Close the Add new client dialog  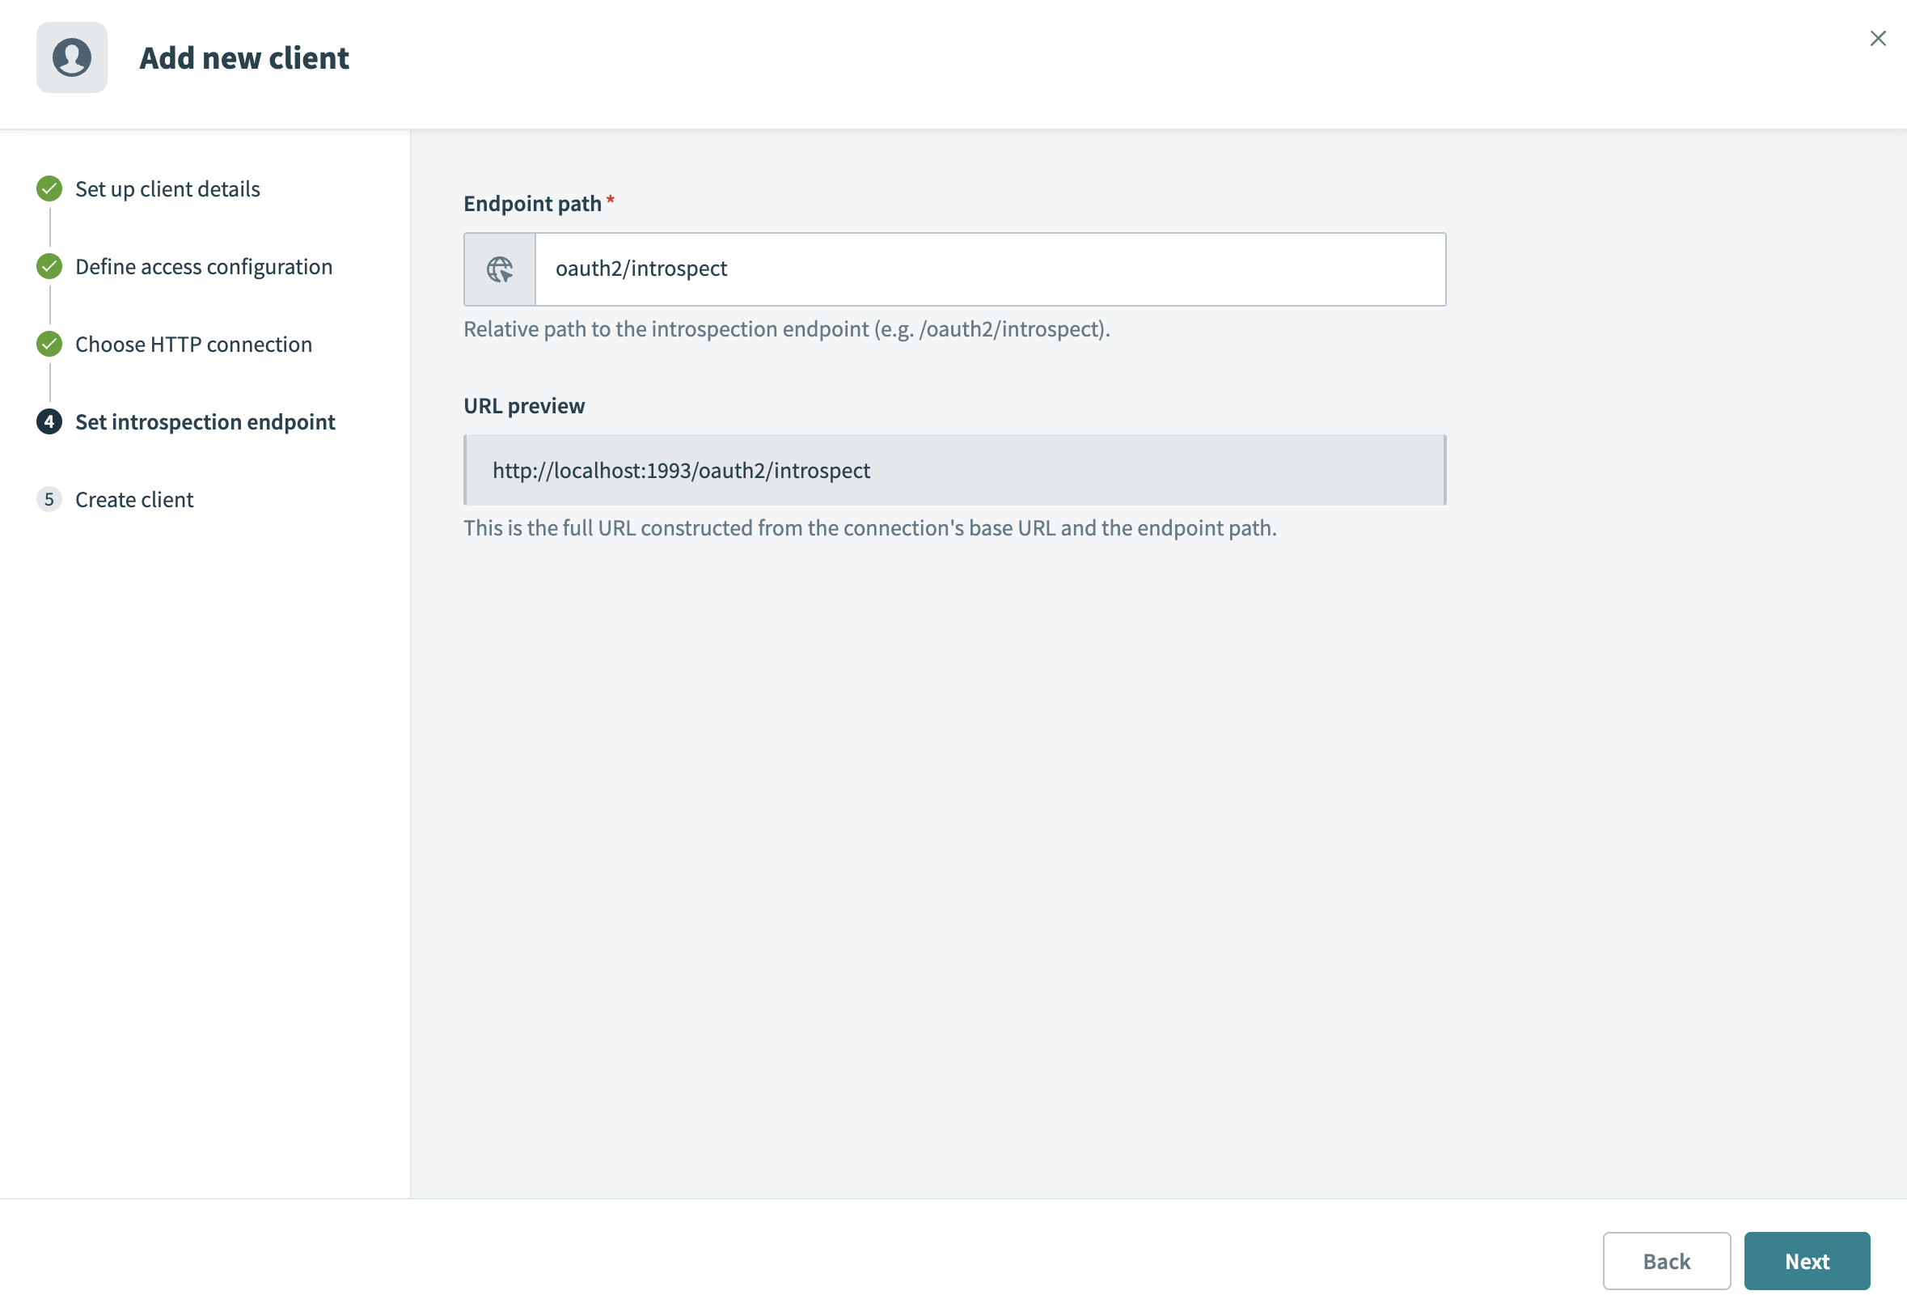coord(1877,39)
